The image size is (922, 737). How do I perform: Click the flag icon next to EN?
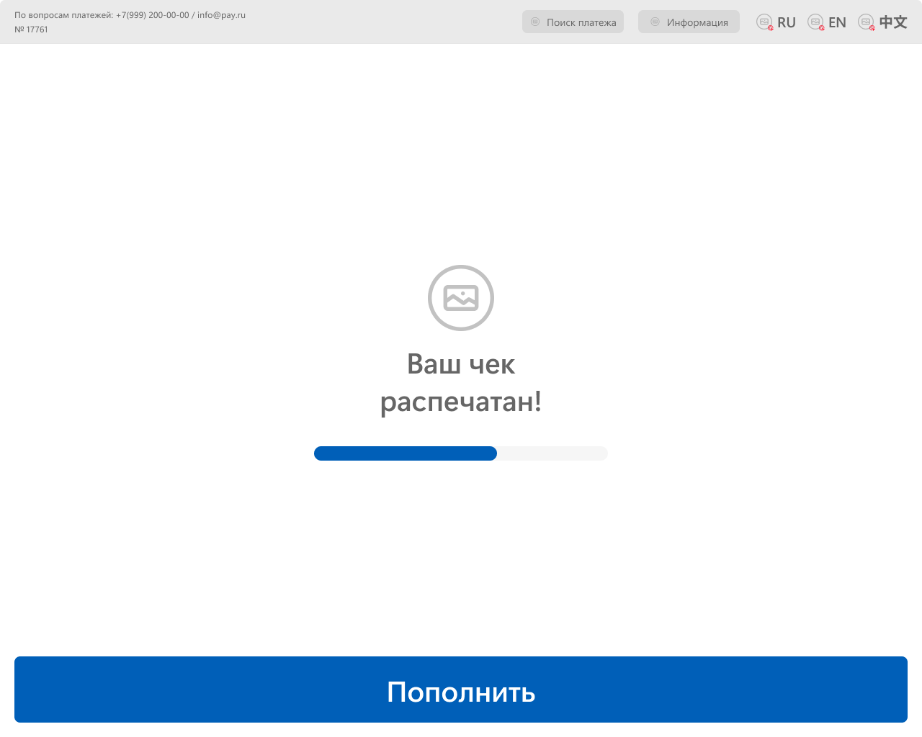coord(815,22)
